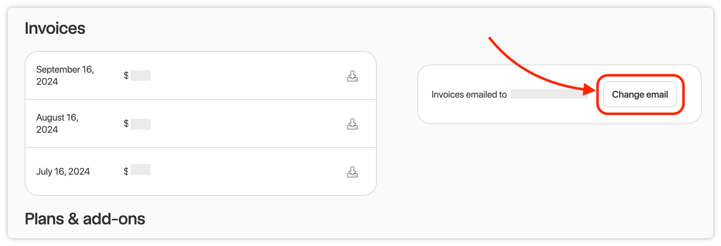This screenshot has width=721, height=246.
Task: Download the September 16, 2024 invoice
Action: point(352,76)
